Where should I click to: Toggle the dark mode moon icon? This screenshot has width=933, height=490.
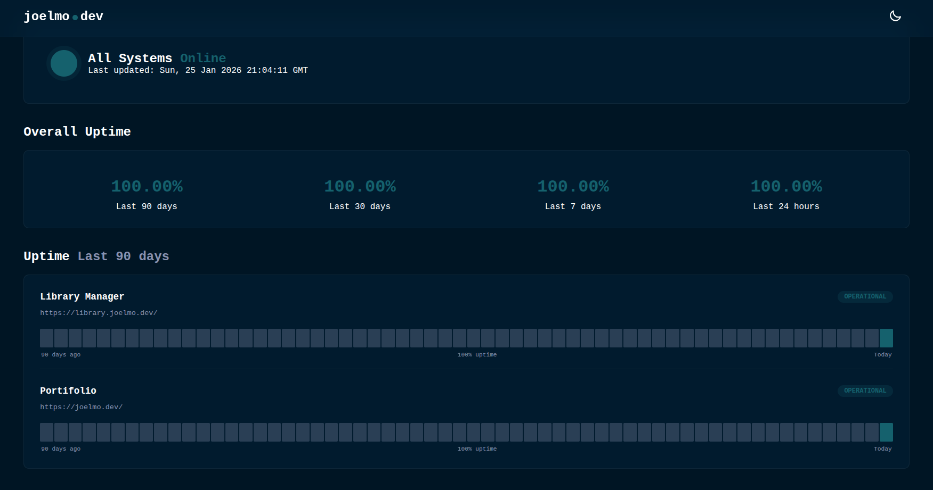click(895, 16)
